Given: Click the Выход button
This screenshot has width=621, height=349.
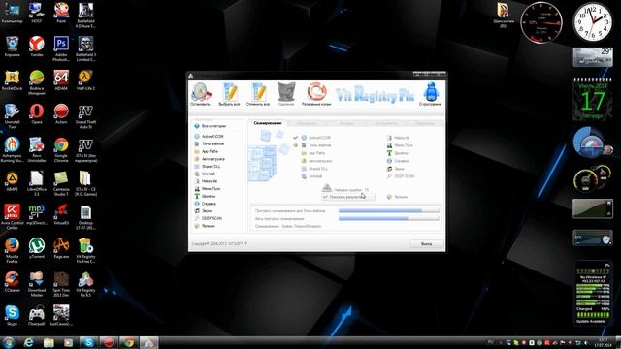Looking at the screenshot, I should click(426, 243).
